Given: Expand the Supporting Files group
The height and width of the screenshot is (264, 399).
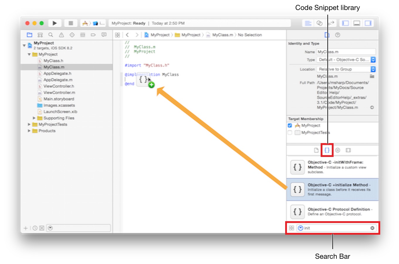Looking at the screenshot, I should click(34, 118).
